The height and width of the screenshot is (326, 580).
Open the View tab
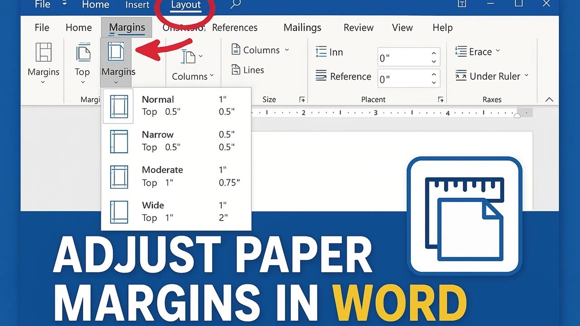402,28
